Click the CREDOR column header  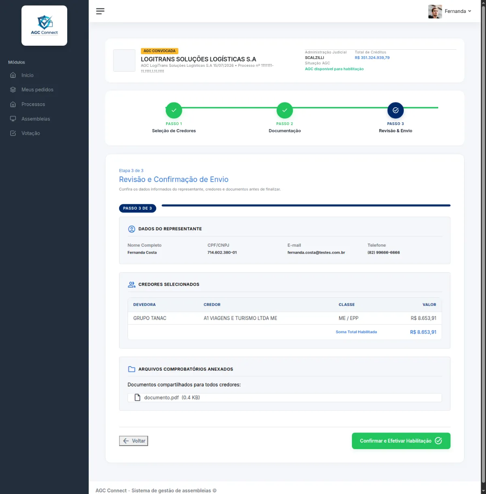[212, 305]
